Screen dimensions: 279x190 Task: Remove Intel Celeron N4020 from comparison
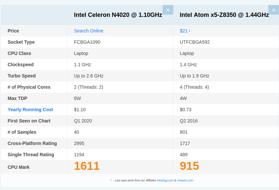[168, 10]
